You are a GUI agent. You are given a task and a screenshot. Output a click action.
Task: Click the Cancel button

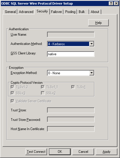pos(83,152)
